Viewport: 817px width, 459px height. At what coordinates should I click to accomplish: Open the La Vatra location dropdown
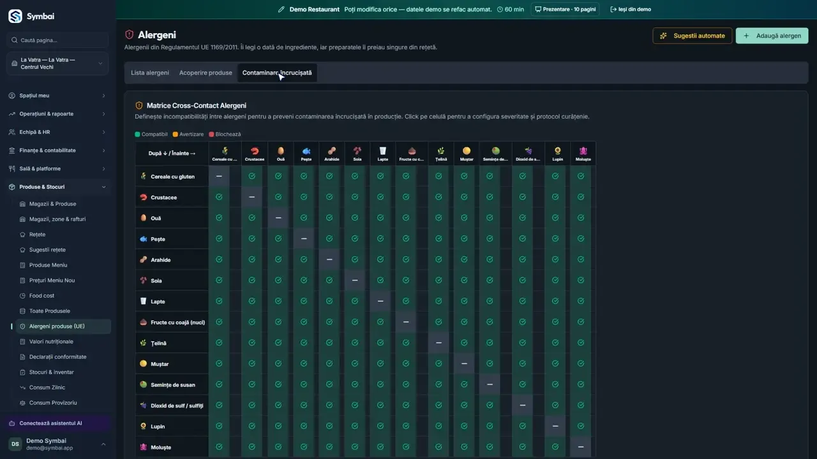tap(57, 64)
